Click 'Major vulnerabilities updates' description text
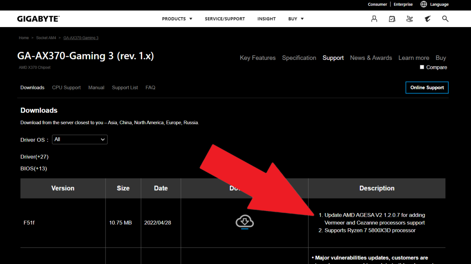 370,258
